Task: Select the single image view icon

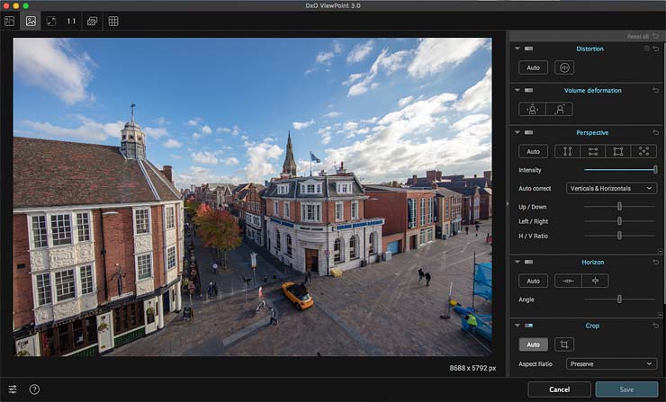Action: click(x=31, y=21)
